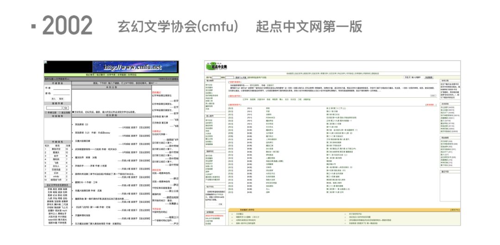Open the 文学书库 link in cmfu green nav bar
Image resolution: width=500 pixels, height=245 pixels.
pyautogui.click(x=111, y=75)
